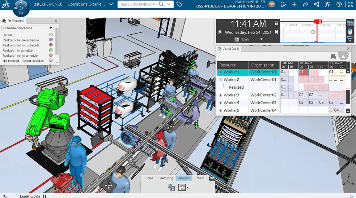This screenshot has width=356, height=198.
Task: Toggle the switch beside the timeline
Action: 350,32
